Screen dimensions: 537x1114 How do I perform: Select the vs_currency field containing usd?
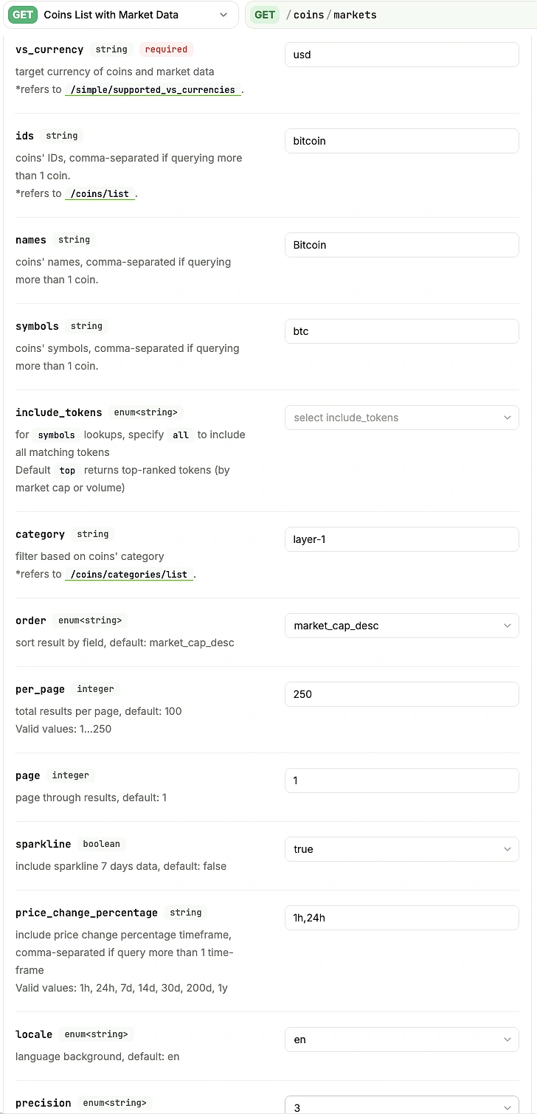401,55
